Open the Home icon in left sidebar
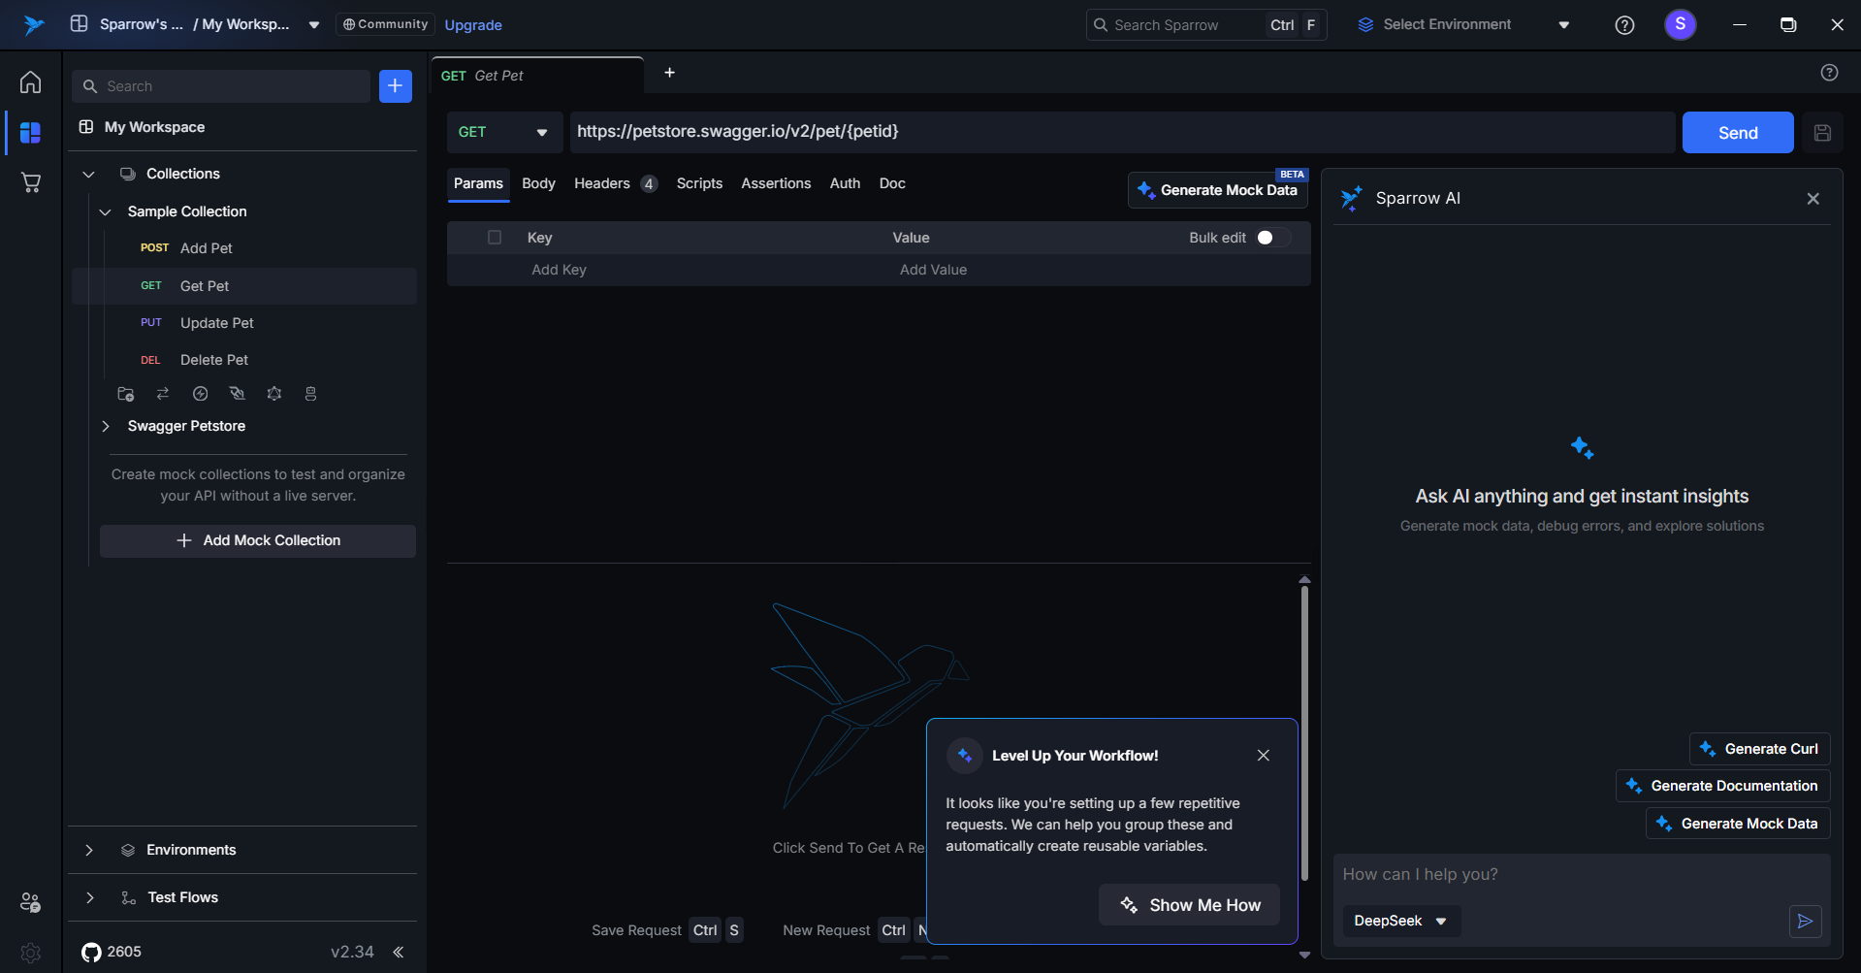Viewport: 1861px width, 973px height. pos(31,82)
